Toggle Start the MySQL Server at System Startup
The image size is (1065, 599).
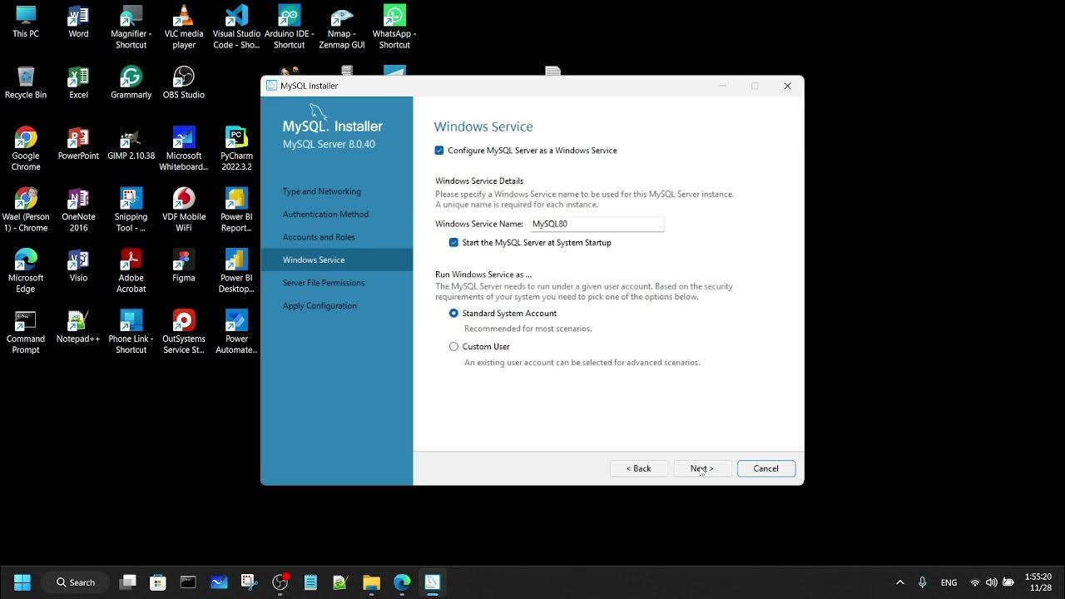(453, 243)
